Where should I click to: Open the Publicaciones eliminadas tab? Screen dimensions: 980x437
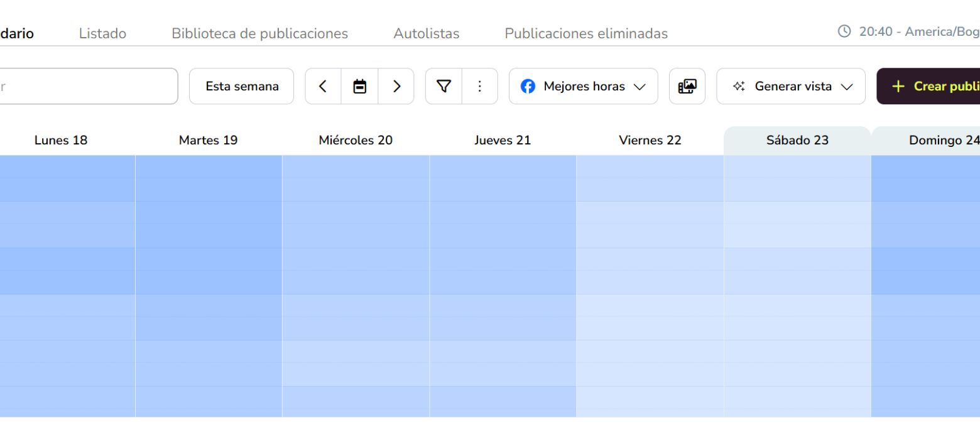click(x=586, y=33)
